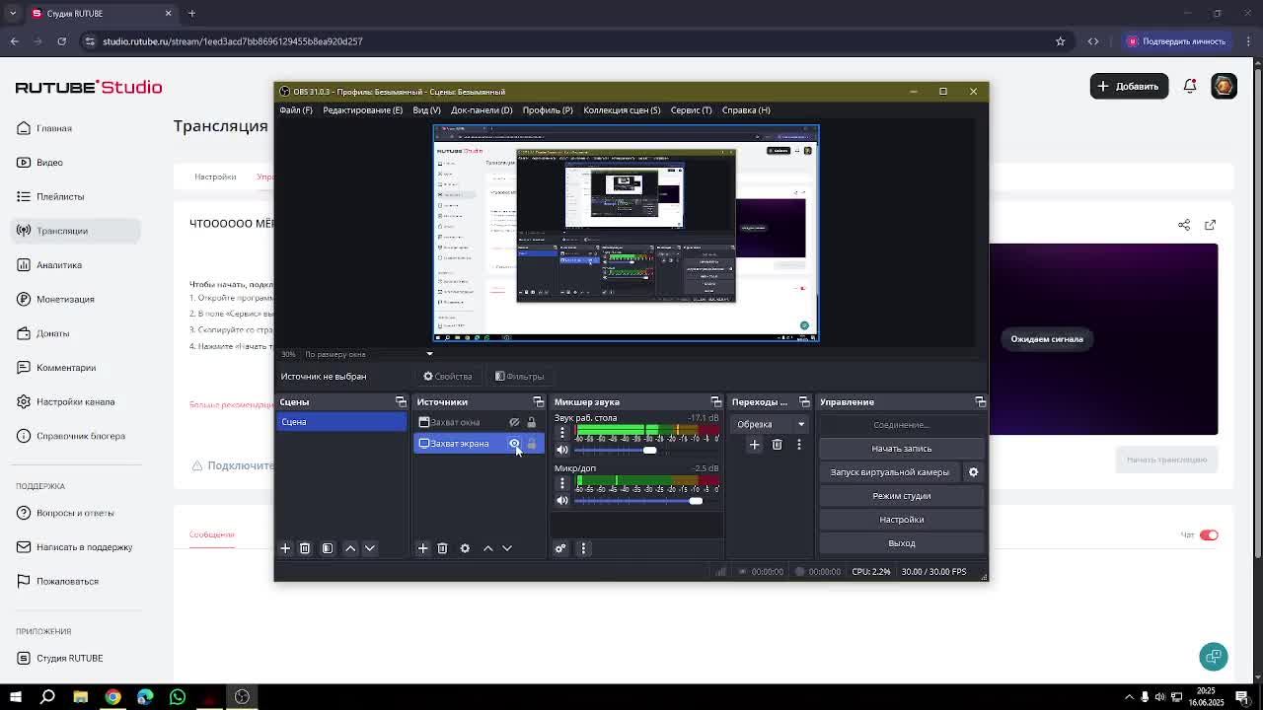The height and width of the screenshot is (710, 1263).
Task: Mute Микр/доп speaker icon
Action: (562, 501)
